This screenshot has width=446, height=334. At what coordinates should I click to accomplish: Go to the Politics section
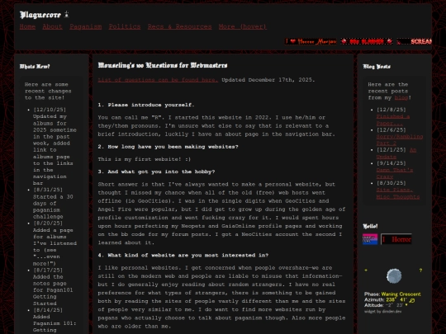[125, 26]
